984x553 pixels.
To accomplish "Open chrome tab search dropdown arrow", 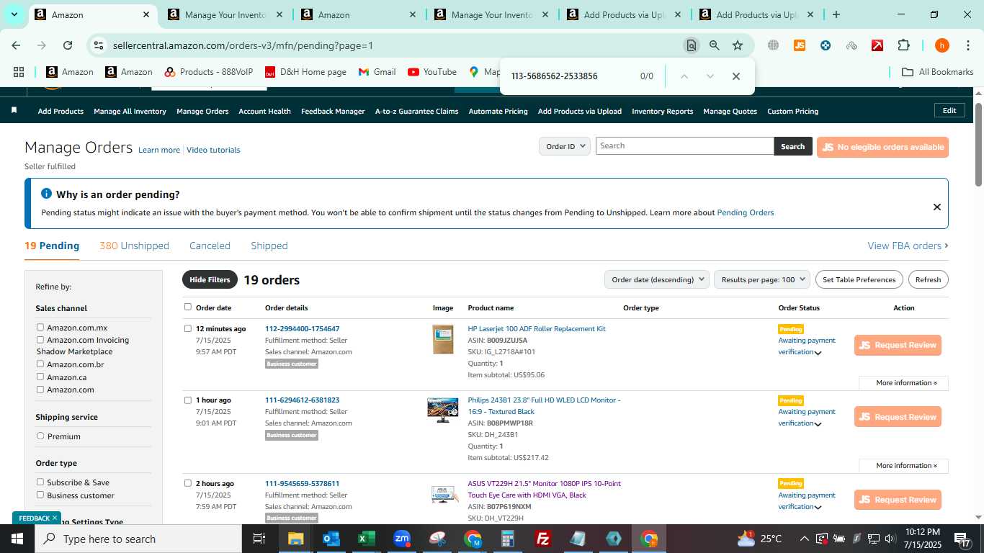I will coord(14,14).
